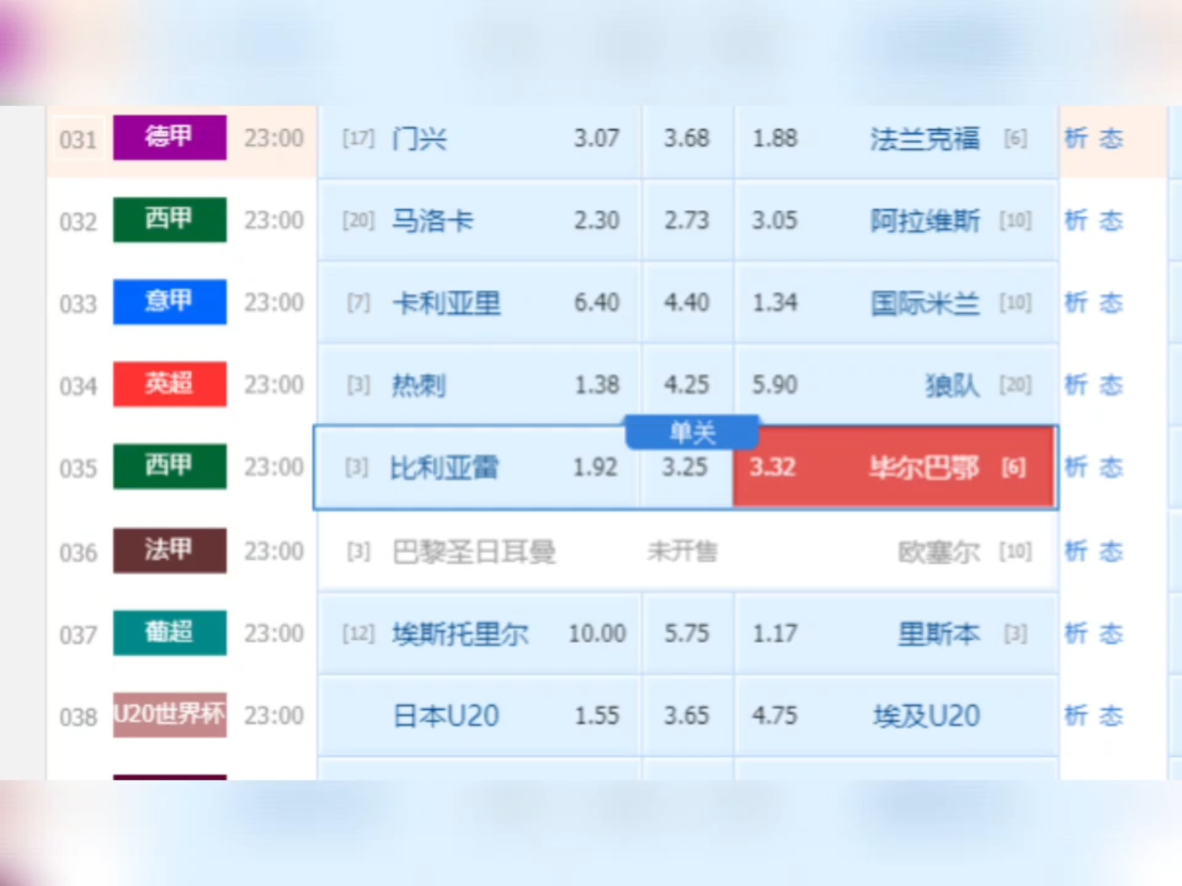Select the 10.00 home odds for 埃斯托里尔
Viewport: 1182px width, 886px height.
(598, 633)
